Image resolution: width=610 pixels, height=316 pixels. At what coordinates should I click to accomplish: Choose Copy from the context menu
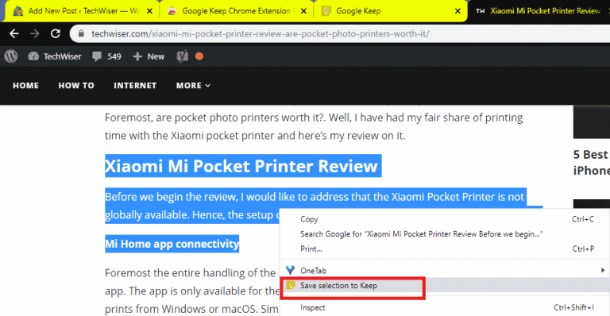[445, 219]
